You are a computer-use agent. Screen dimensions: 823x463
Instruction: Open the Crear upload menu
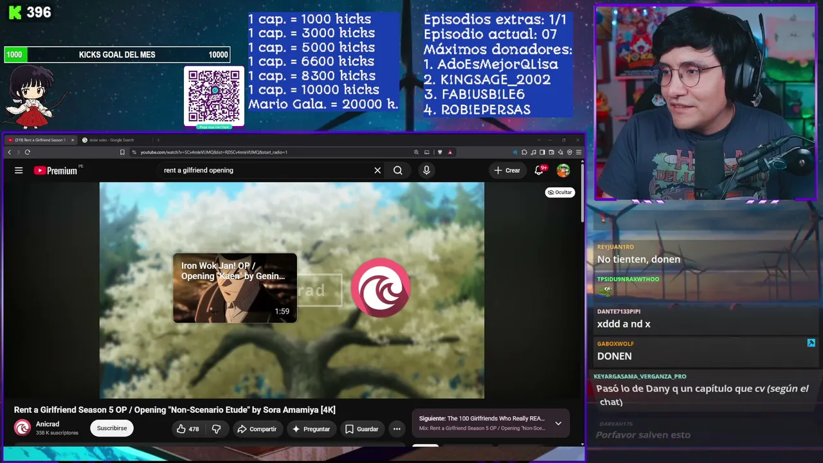coord(507,170)
